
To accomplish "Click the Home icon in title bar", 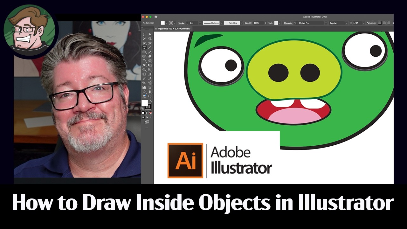I will 156,17.
